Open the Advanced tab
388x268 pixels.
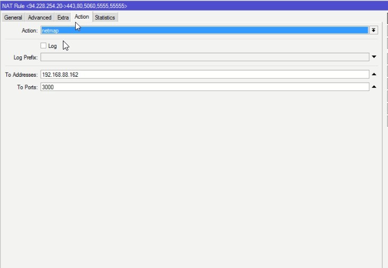(39, 18)
